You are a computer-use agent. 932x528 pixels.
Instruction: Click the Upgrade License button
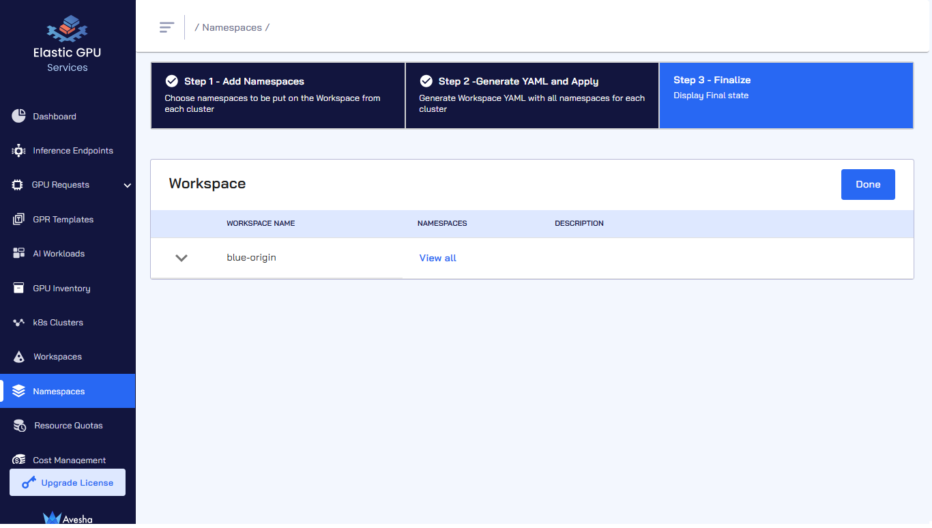[68, 482]
